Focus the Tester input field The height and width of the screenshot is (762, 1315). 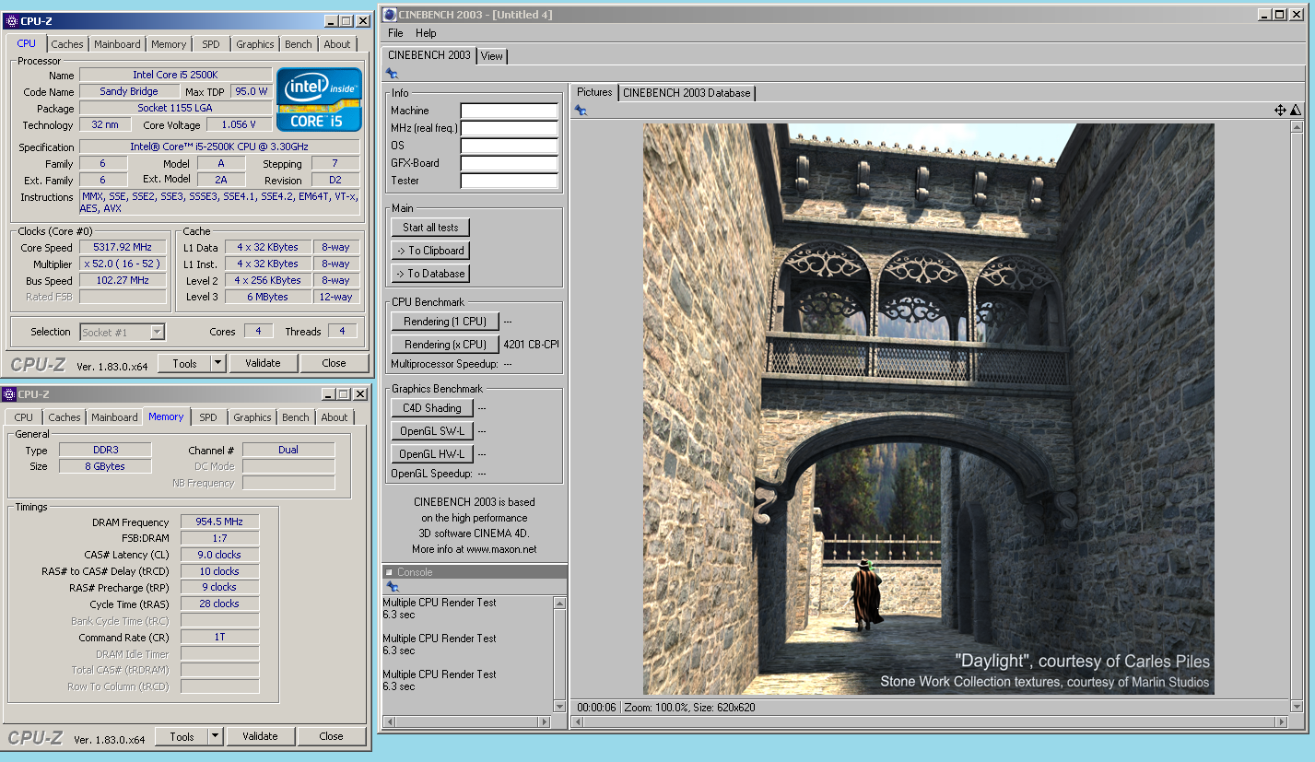(x=510, y=181)
